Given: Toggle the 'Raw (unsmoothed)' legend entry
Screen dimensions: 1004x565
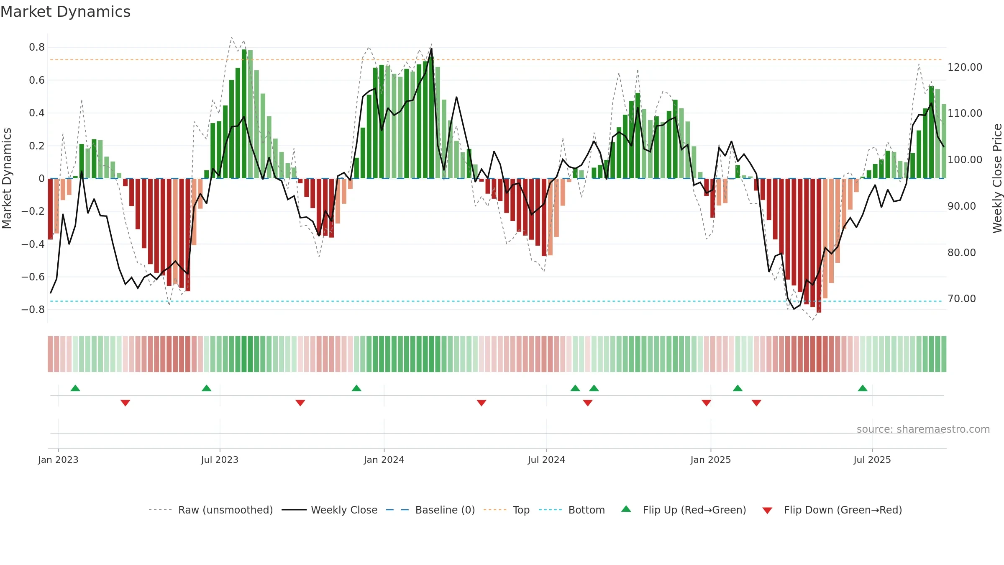Looking at the screenshot, I should tap(225, 510).
